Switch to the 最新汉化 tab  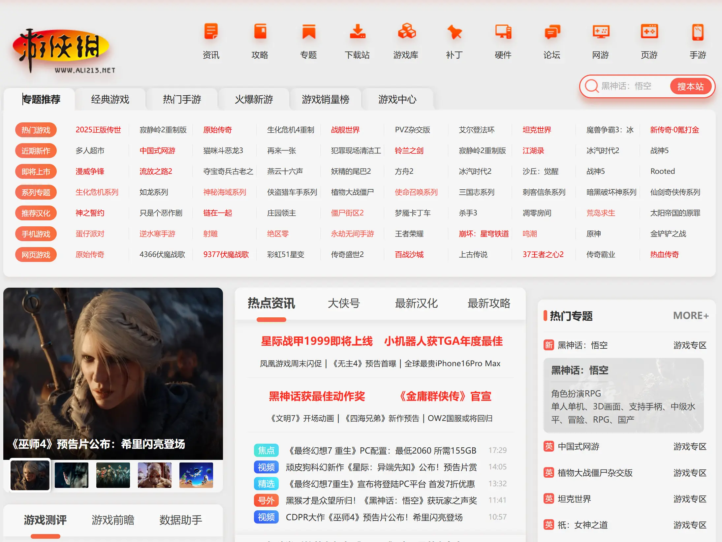(416, 303)
